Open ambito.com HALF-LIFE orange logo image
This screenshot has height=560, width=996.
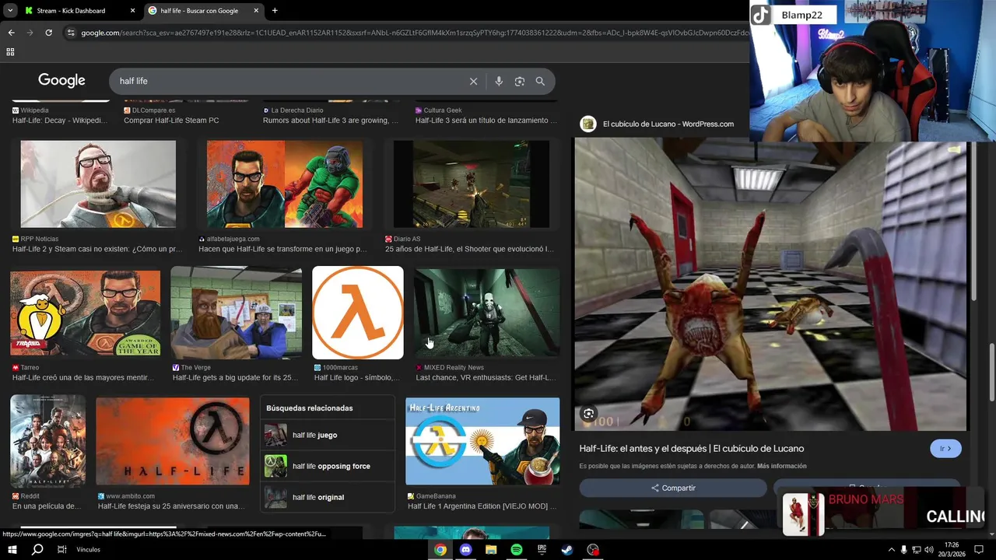173,441
